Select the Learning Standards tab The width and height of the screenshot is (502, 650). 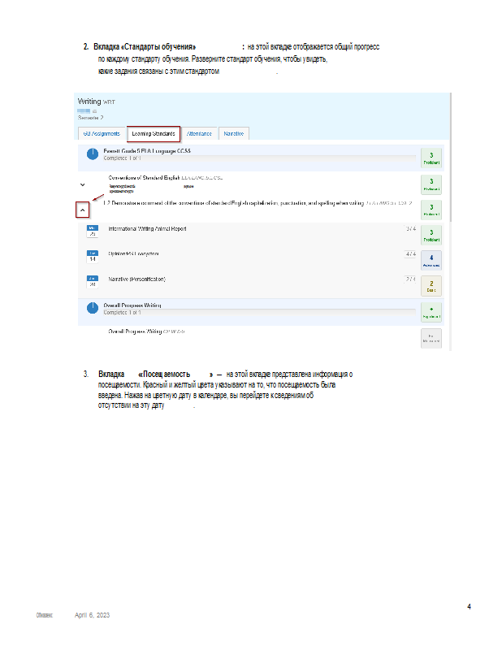click(x=154, y=133)
